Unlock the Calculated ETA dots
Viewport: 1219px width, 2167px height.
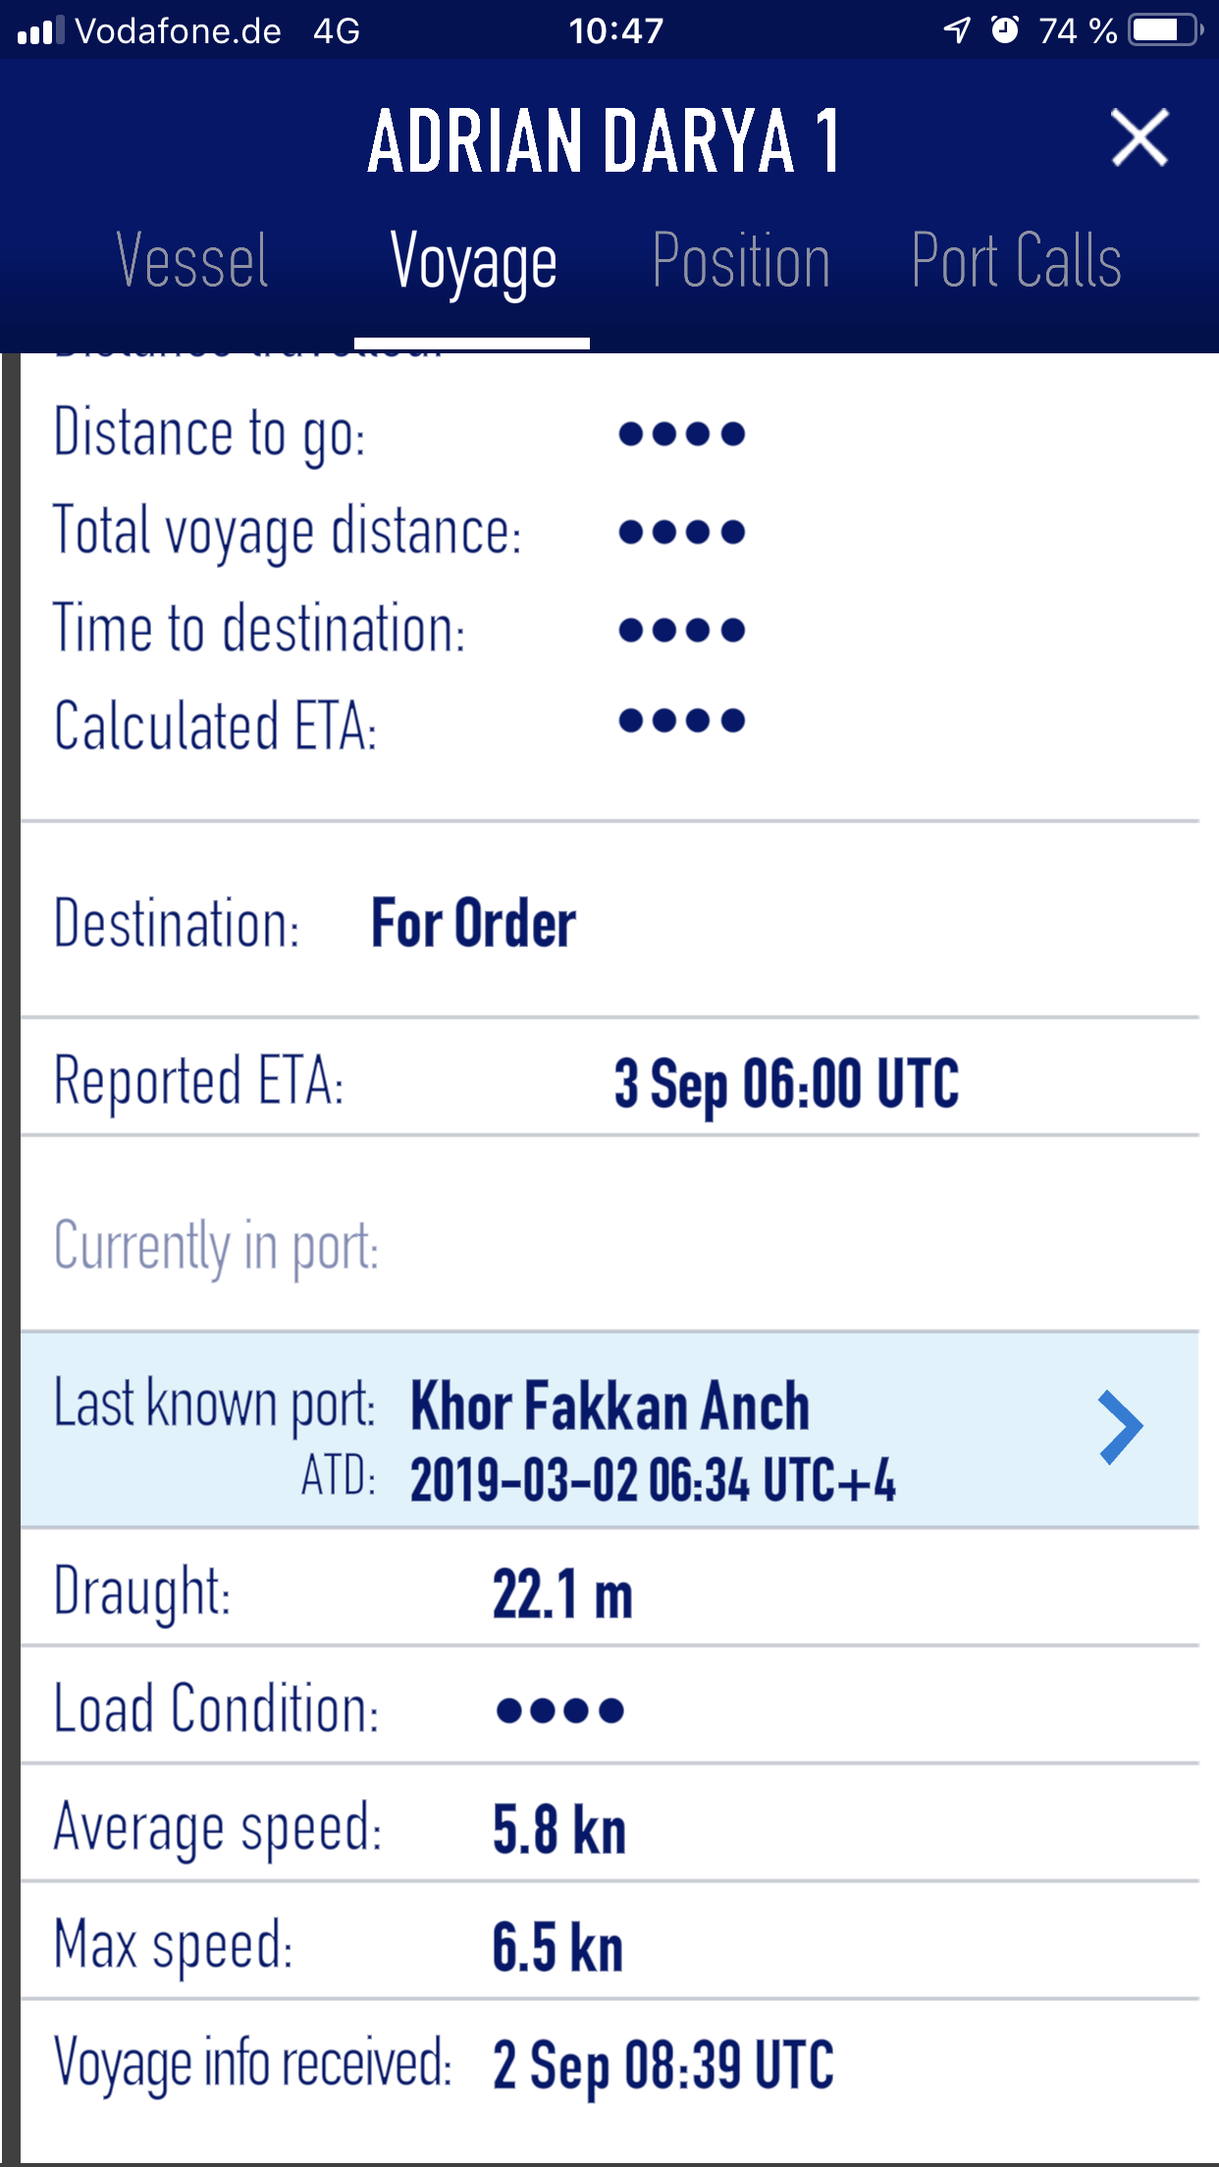pos(682,721)
